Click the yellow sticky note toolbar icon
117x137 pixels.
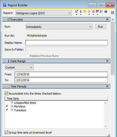[x=85, y=12]
